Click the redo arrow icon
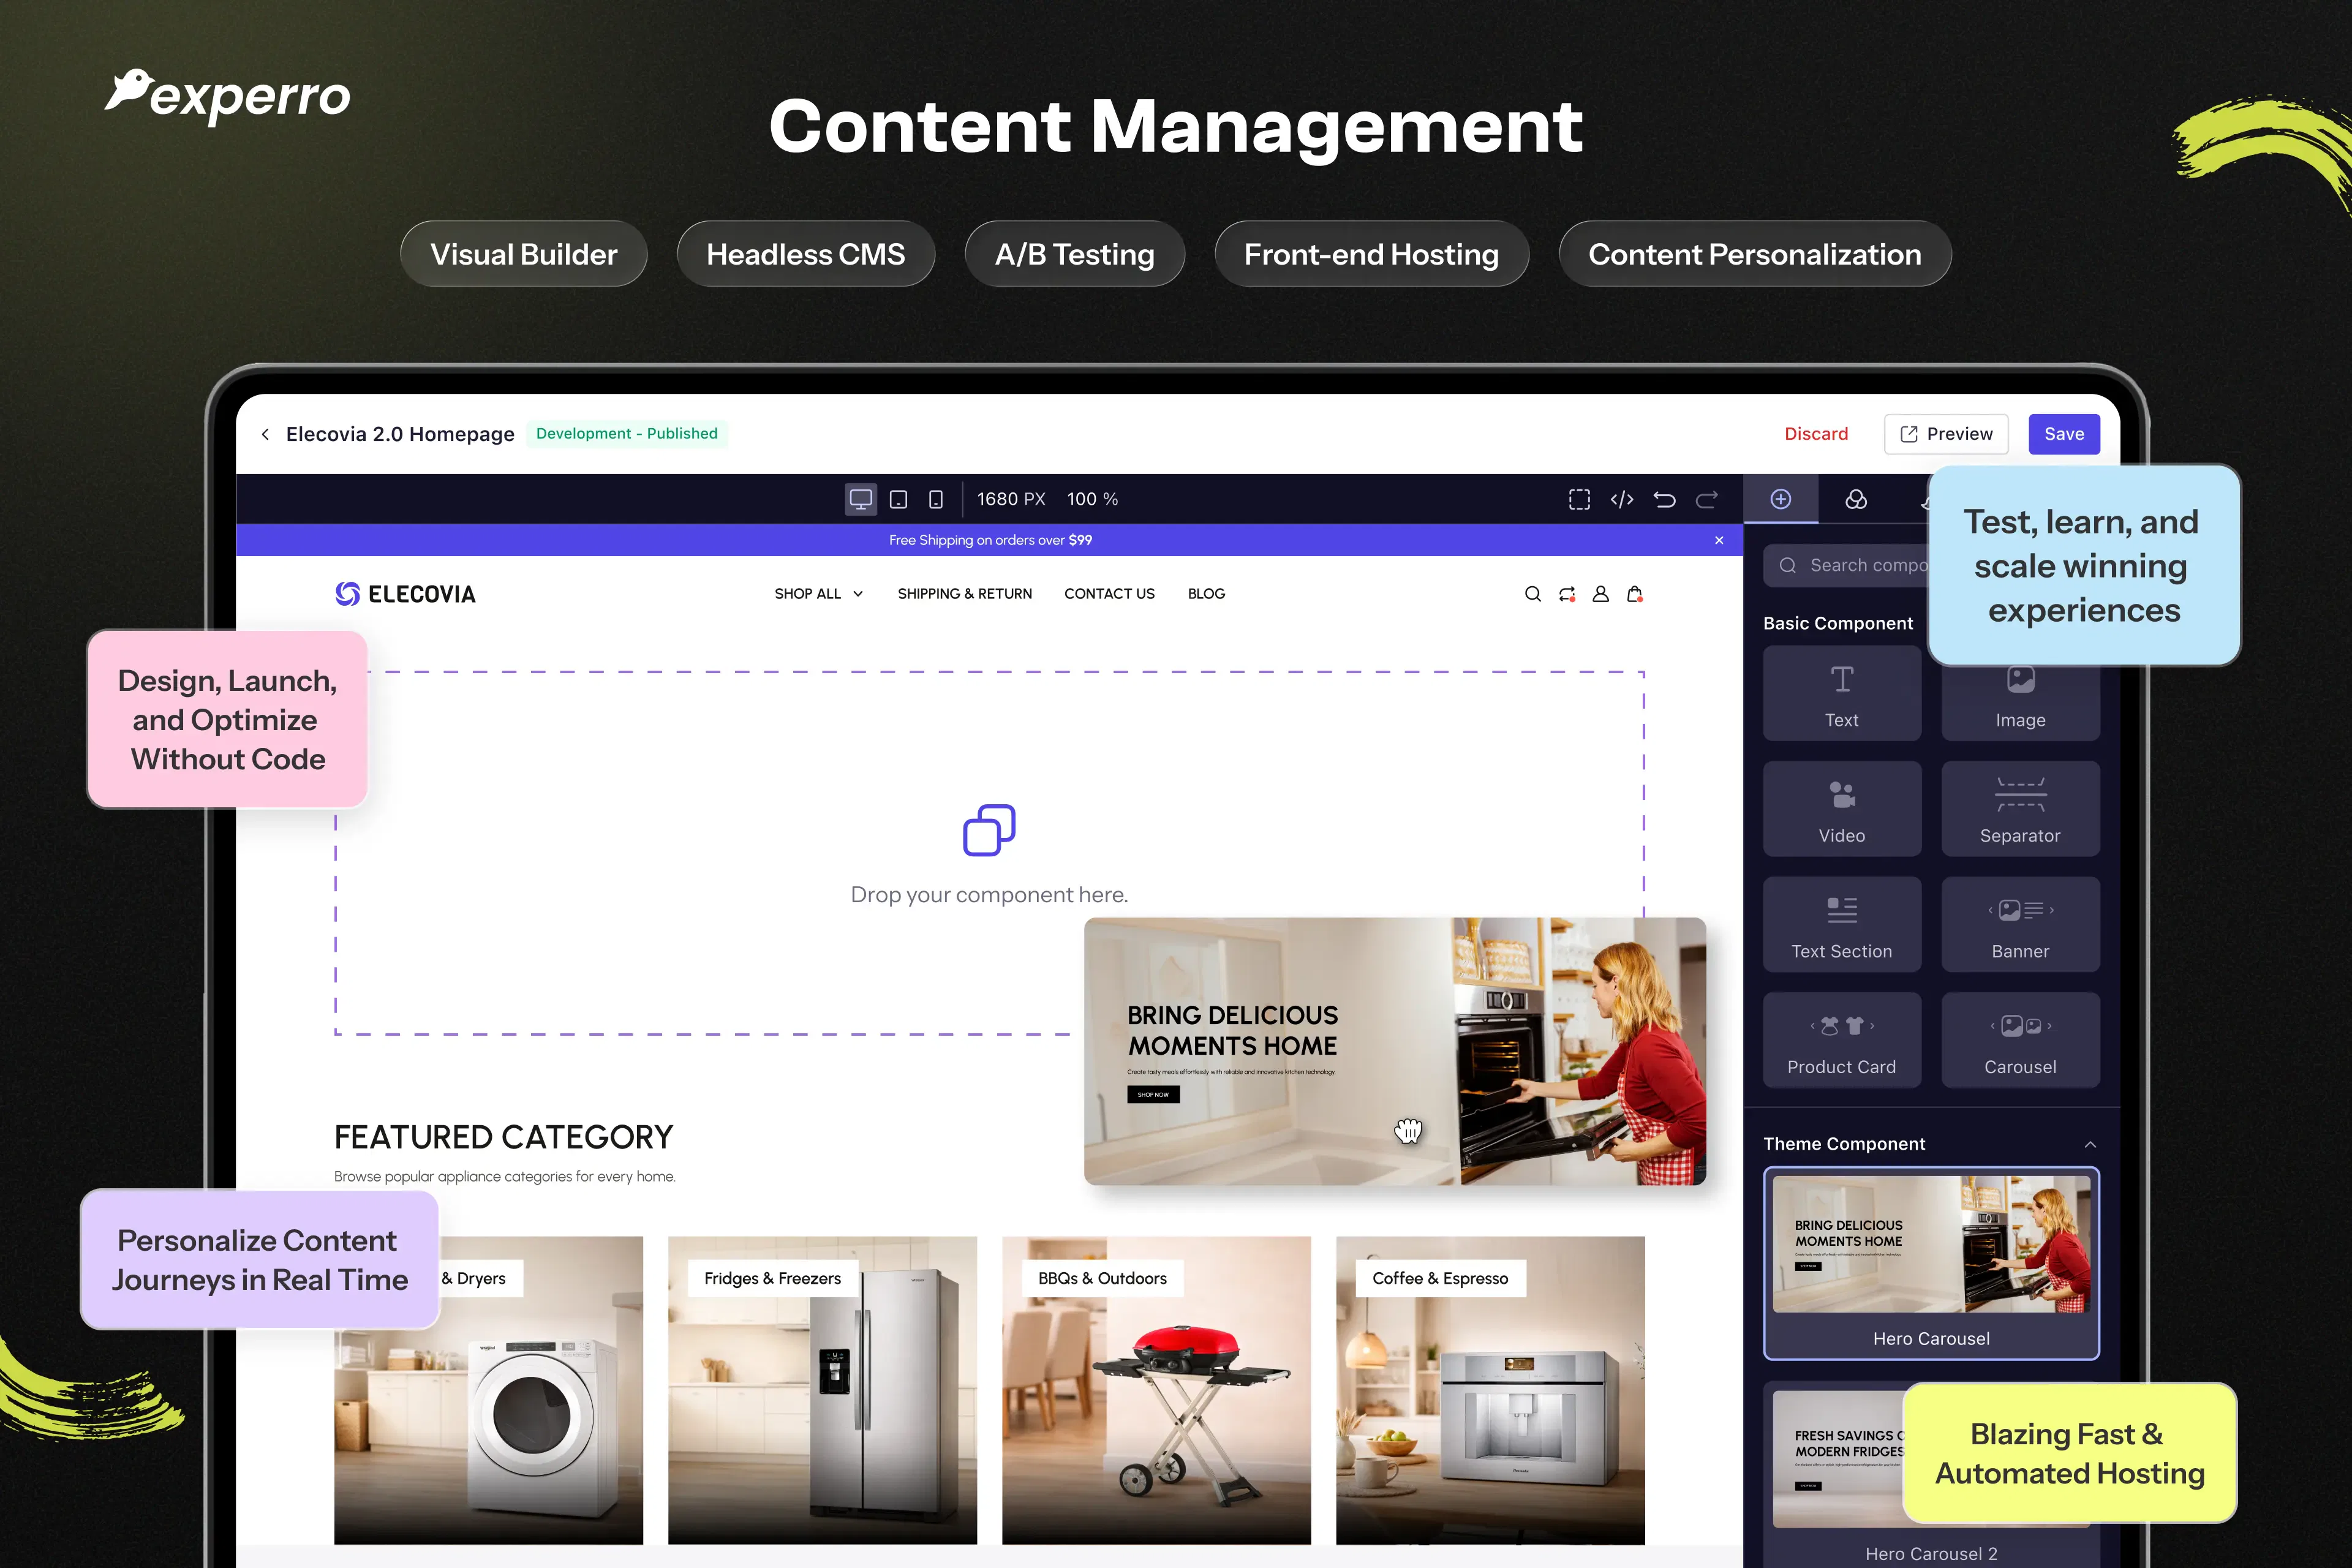Viewport: 2352px width, 1568px height. (x=1707, y=499)
